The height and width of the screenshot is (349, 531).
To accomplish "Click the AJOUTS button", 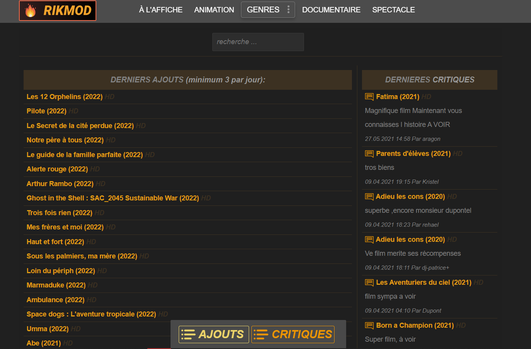I will (x=214, y=334).
